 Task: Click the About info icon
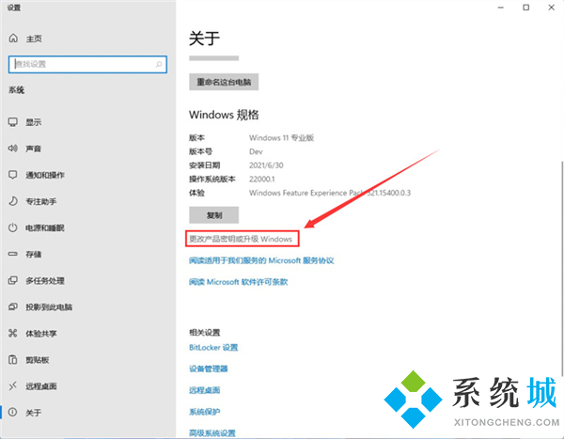[13, 412]
